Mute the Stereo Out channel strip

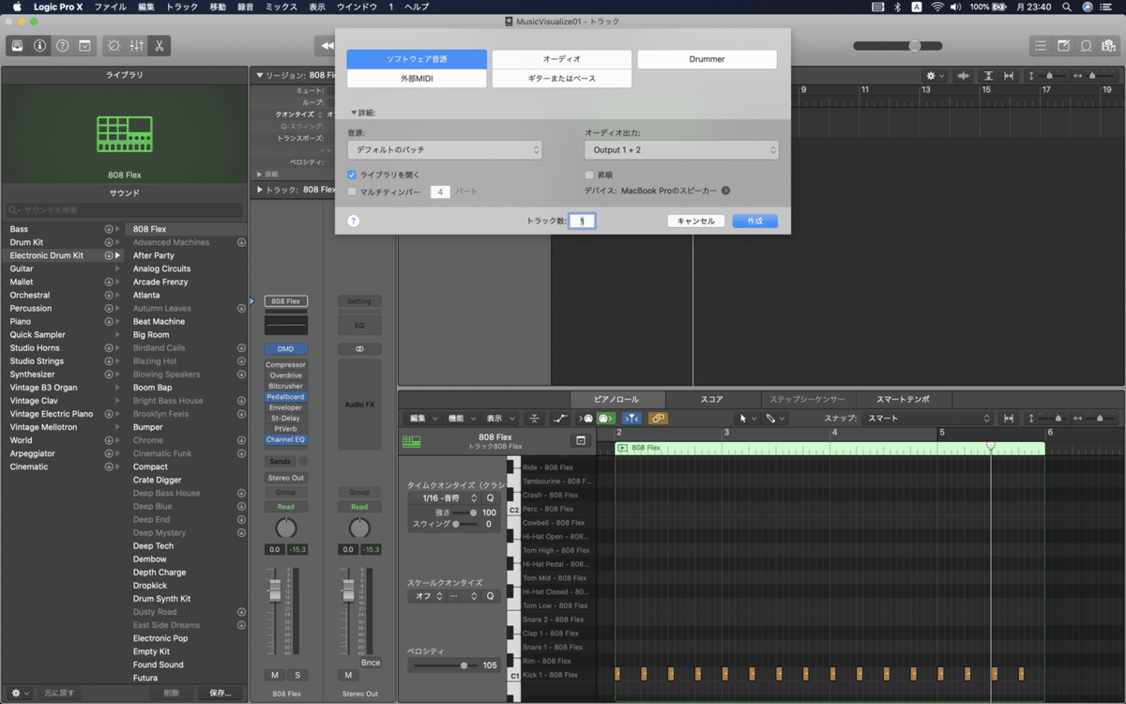[348, 675]
